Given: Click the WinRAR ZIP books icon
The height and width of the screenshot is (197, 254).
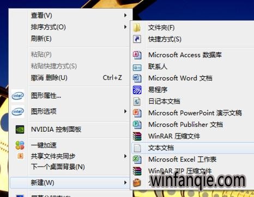Looking at the screenshot, I should click(137, 171).
